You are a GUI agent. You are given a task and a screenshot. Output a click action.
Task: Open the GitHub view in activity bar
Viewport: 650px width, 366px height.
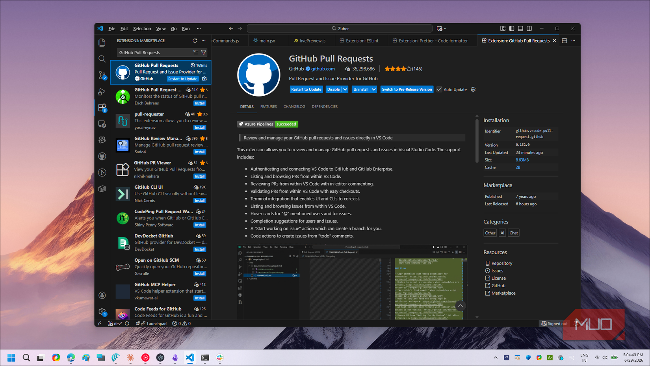[102, 156]
